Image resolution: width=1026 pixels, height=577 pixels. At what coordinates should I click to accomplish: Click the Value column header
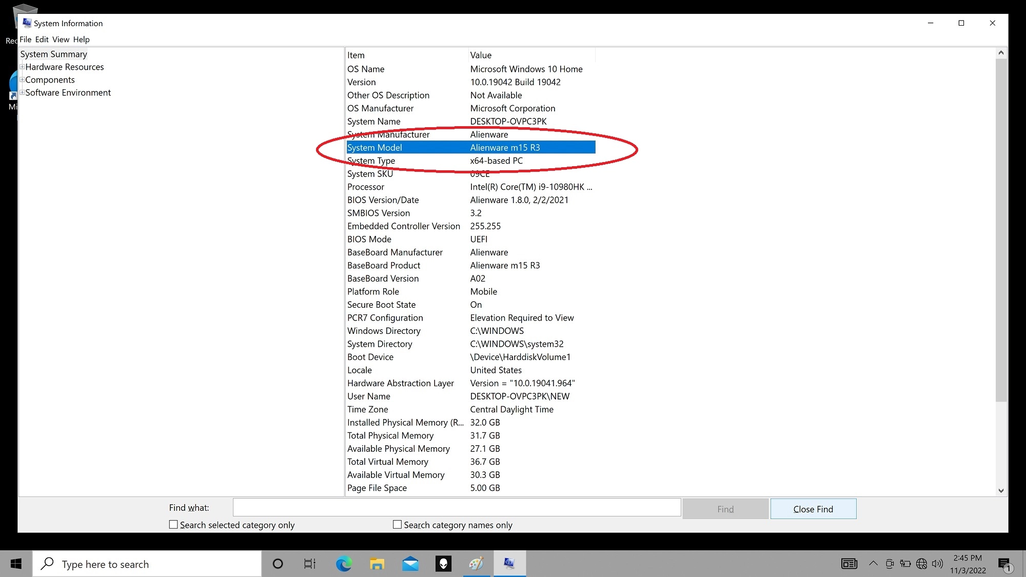(532, 55)
